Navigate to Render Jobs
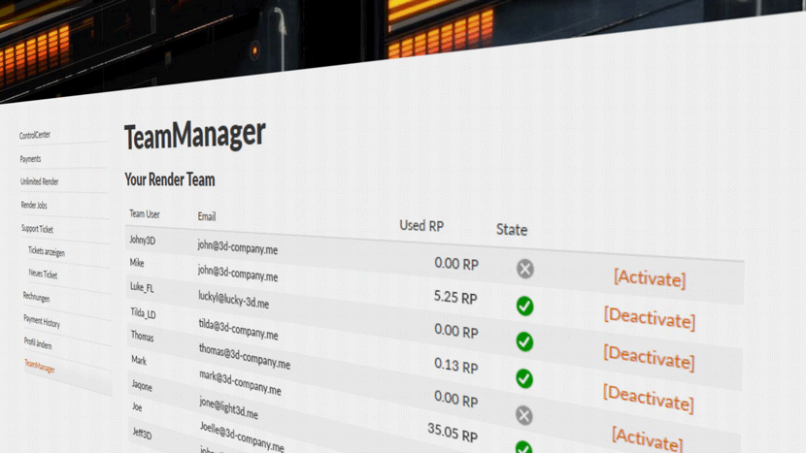 [34, 205]
